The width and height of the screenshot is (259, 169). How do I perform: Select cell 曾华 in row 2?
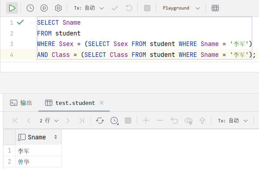pyautogui.click(x=38, y=162)
